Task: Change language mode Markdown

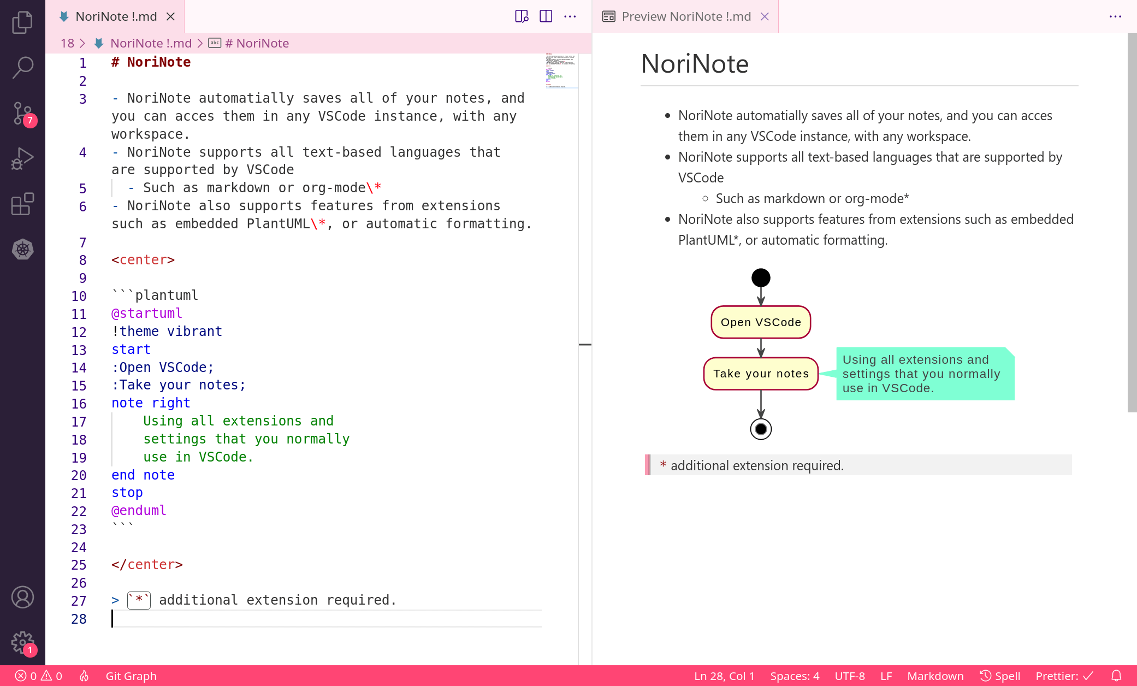Action: pos(935,676)
